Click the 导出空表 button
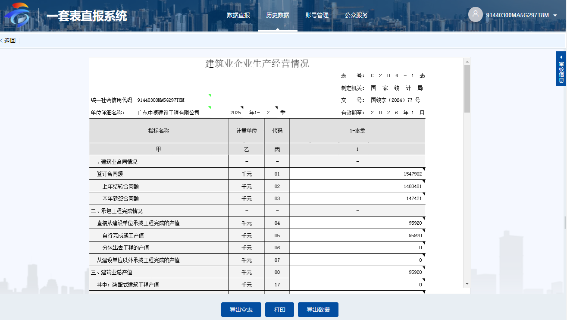Image resolution: width=567 pixels, height=320 pixels. (241, 310)
